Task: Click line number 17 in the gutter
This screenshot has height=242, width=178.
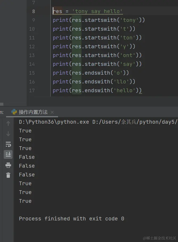Action: [x=32, y=90]
